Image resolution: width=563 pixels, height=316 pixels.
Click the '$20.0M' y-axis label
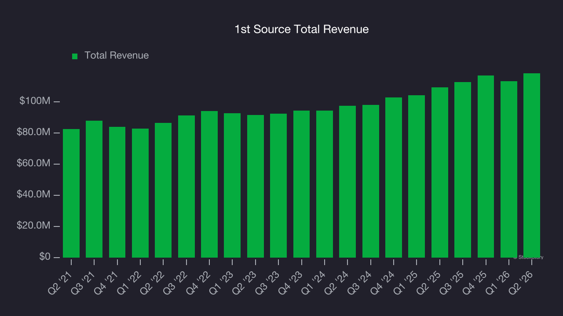tap(33, 226)
